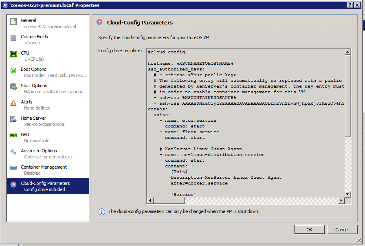Click the Cancel button
The height and width of the screenshot is (246, 365).
[x=342, y=229]
